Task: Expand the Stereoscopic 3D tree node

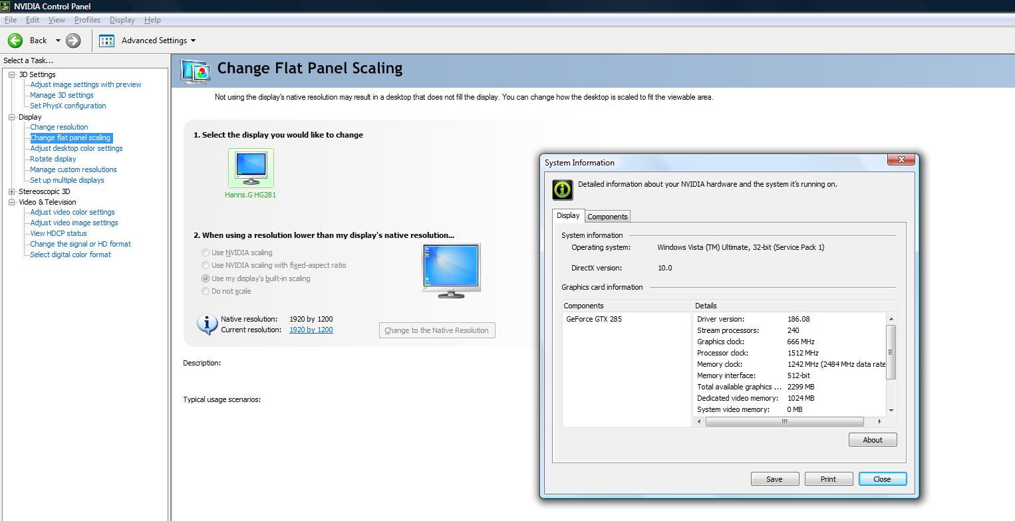Action: (x=11, y=191)
